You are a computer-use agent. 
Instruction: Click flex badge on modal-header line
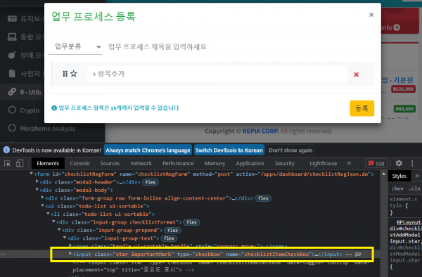(151, 182)
